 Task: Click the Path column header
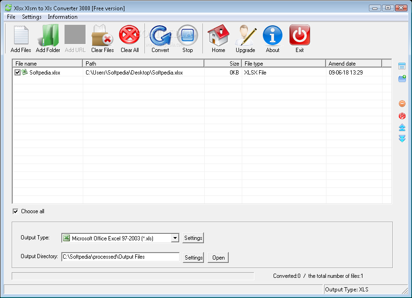point(144,63)
